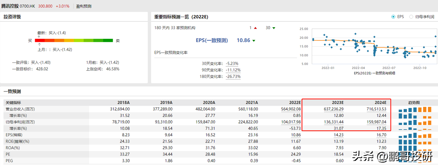Click the ROE(摊薄)(%) row label
The width and height of the screenshot is (438, 167).
point(17,141)
